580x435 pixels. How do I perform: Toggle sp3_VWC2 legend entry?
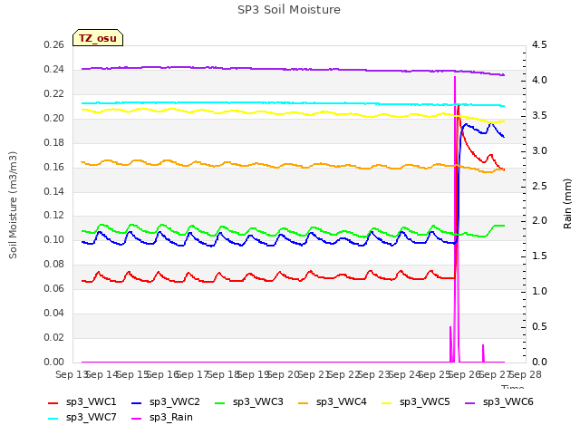click(x=165, y=402)
